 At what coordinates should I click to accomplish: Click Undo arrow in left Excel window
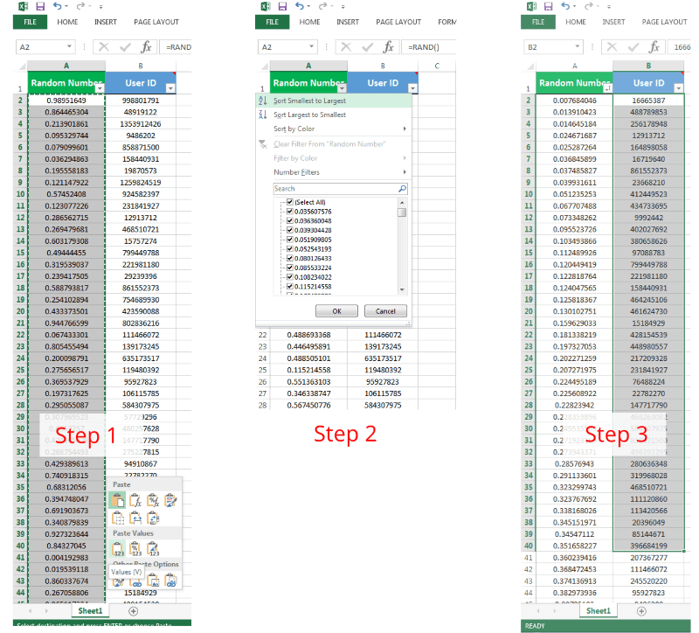tap(58, 6)
